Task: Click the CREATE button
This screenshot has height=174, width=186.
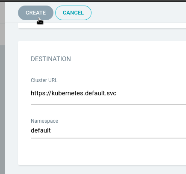Action: point(35,13)
